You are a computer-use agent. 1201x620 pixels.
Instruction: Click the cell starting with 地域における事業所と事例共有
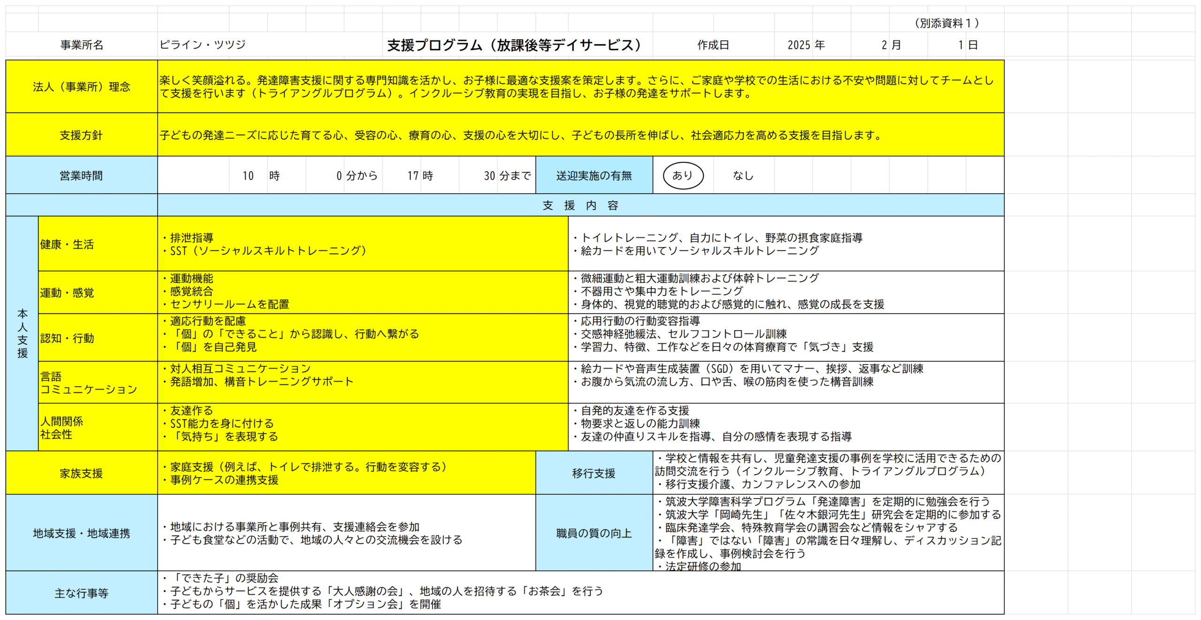pos(347,533)
